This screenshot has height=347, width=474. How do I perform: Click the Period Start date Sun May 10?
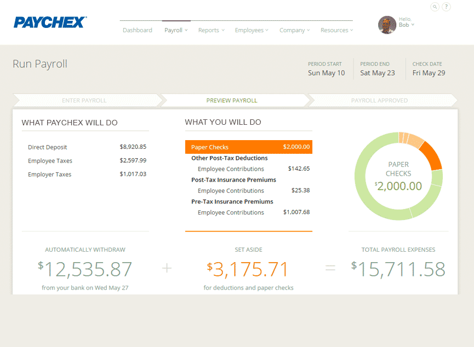pyautogui.click(x=327, y=73)
